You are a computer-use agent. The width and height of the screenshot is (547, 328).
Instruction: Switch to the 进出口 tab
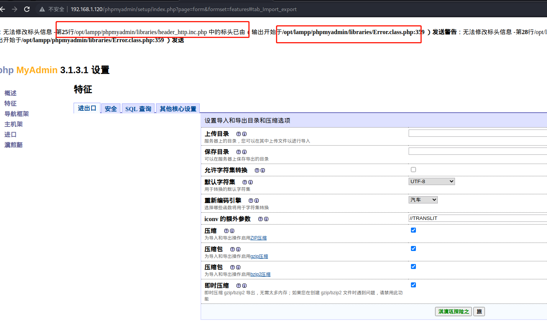tap(87, 108)
